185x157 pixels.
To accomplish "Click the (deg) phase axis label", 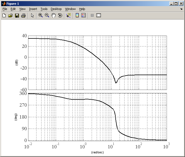I will [x=16, y=117].
